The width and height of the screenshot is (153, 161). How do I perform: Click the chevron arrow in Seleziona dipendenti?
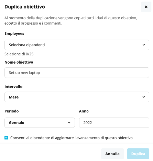tap(144, 45)
